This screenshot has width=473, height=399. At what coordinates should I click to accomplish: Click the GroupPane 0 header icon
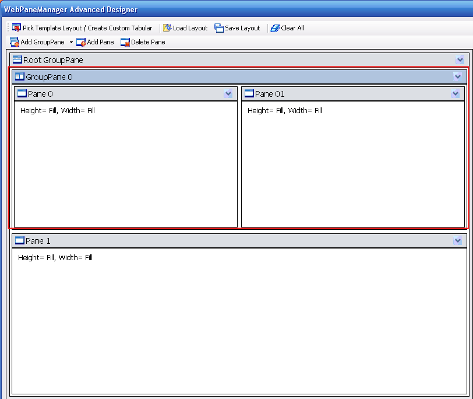tap(20, 77)
